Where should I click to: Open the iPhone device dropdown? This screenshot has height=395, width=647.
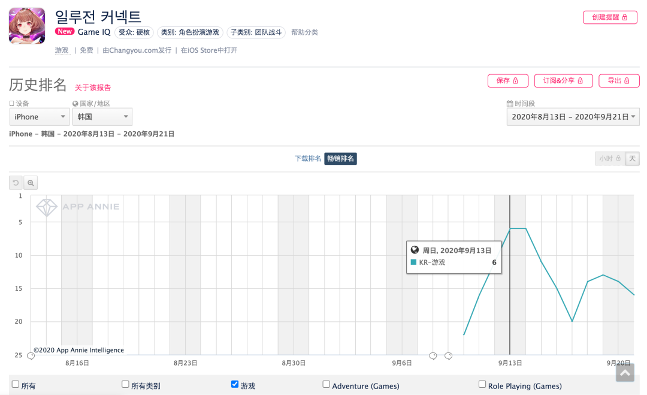pos(40,117)
